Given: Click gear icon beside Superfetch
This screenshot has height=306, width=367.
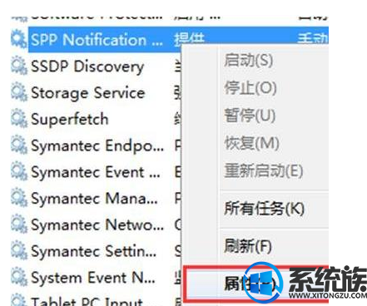Looking at the screenshot, I should coord(19,119).
